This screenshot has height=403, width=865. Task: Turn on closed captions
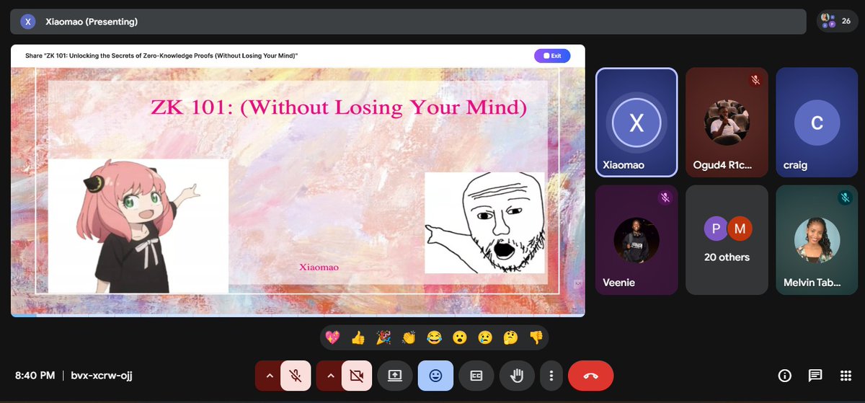click(476, 375)
